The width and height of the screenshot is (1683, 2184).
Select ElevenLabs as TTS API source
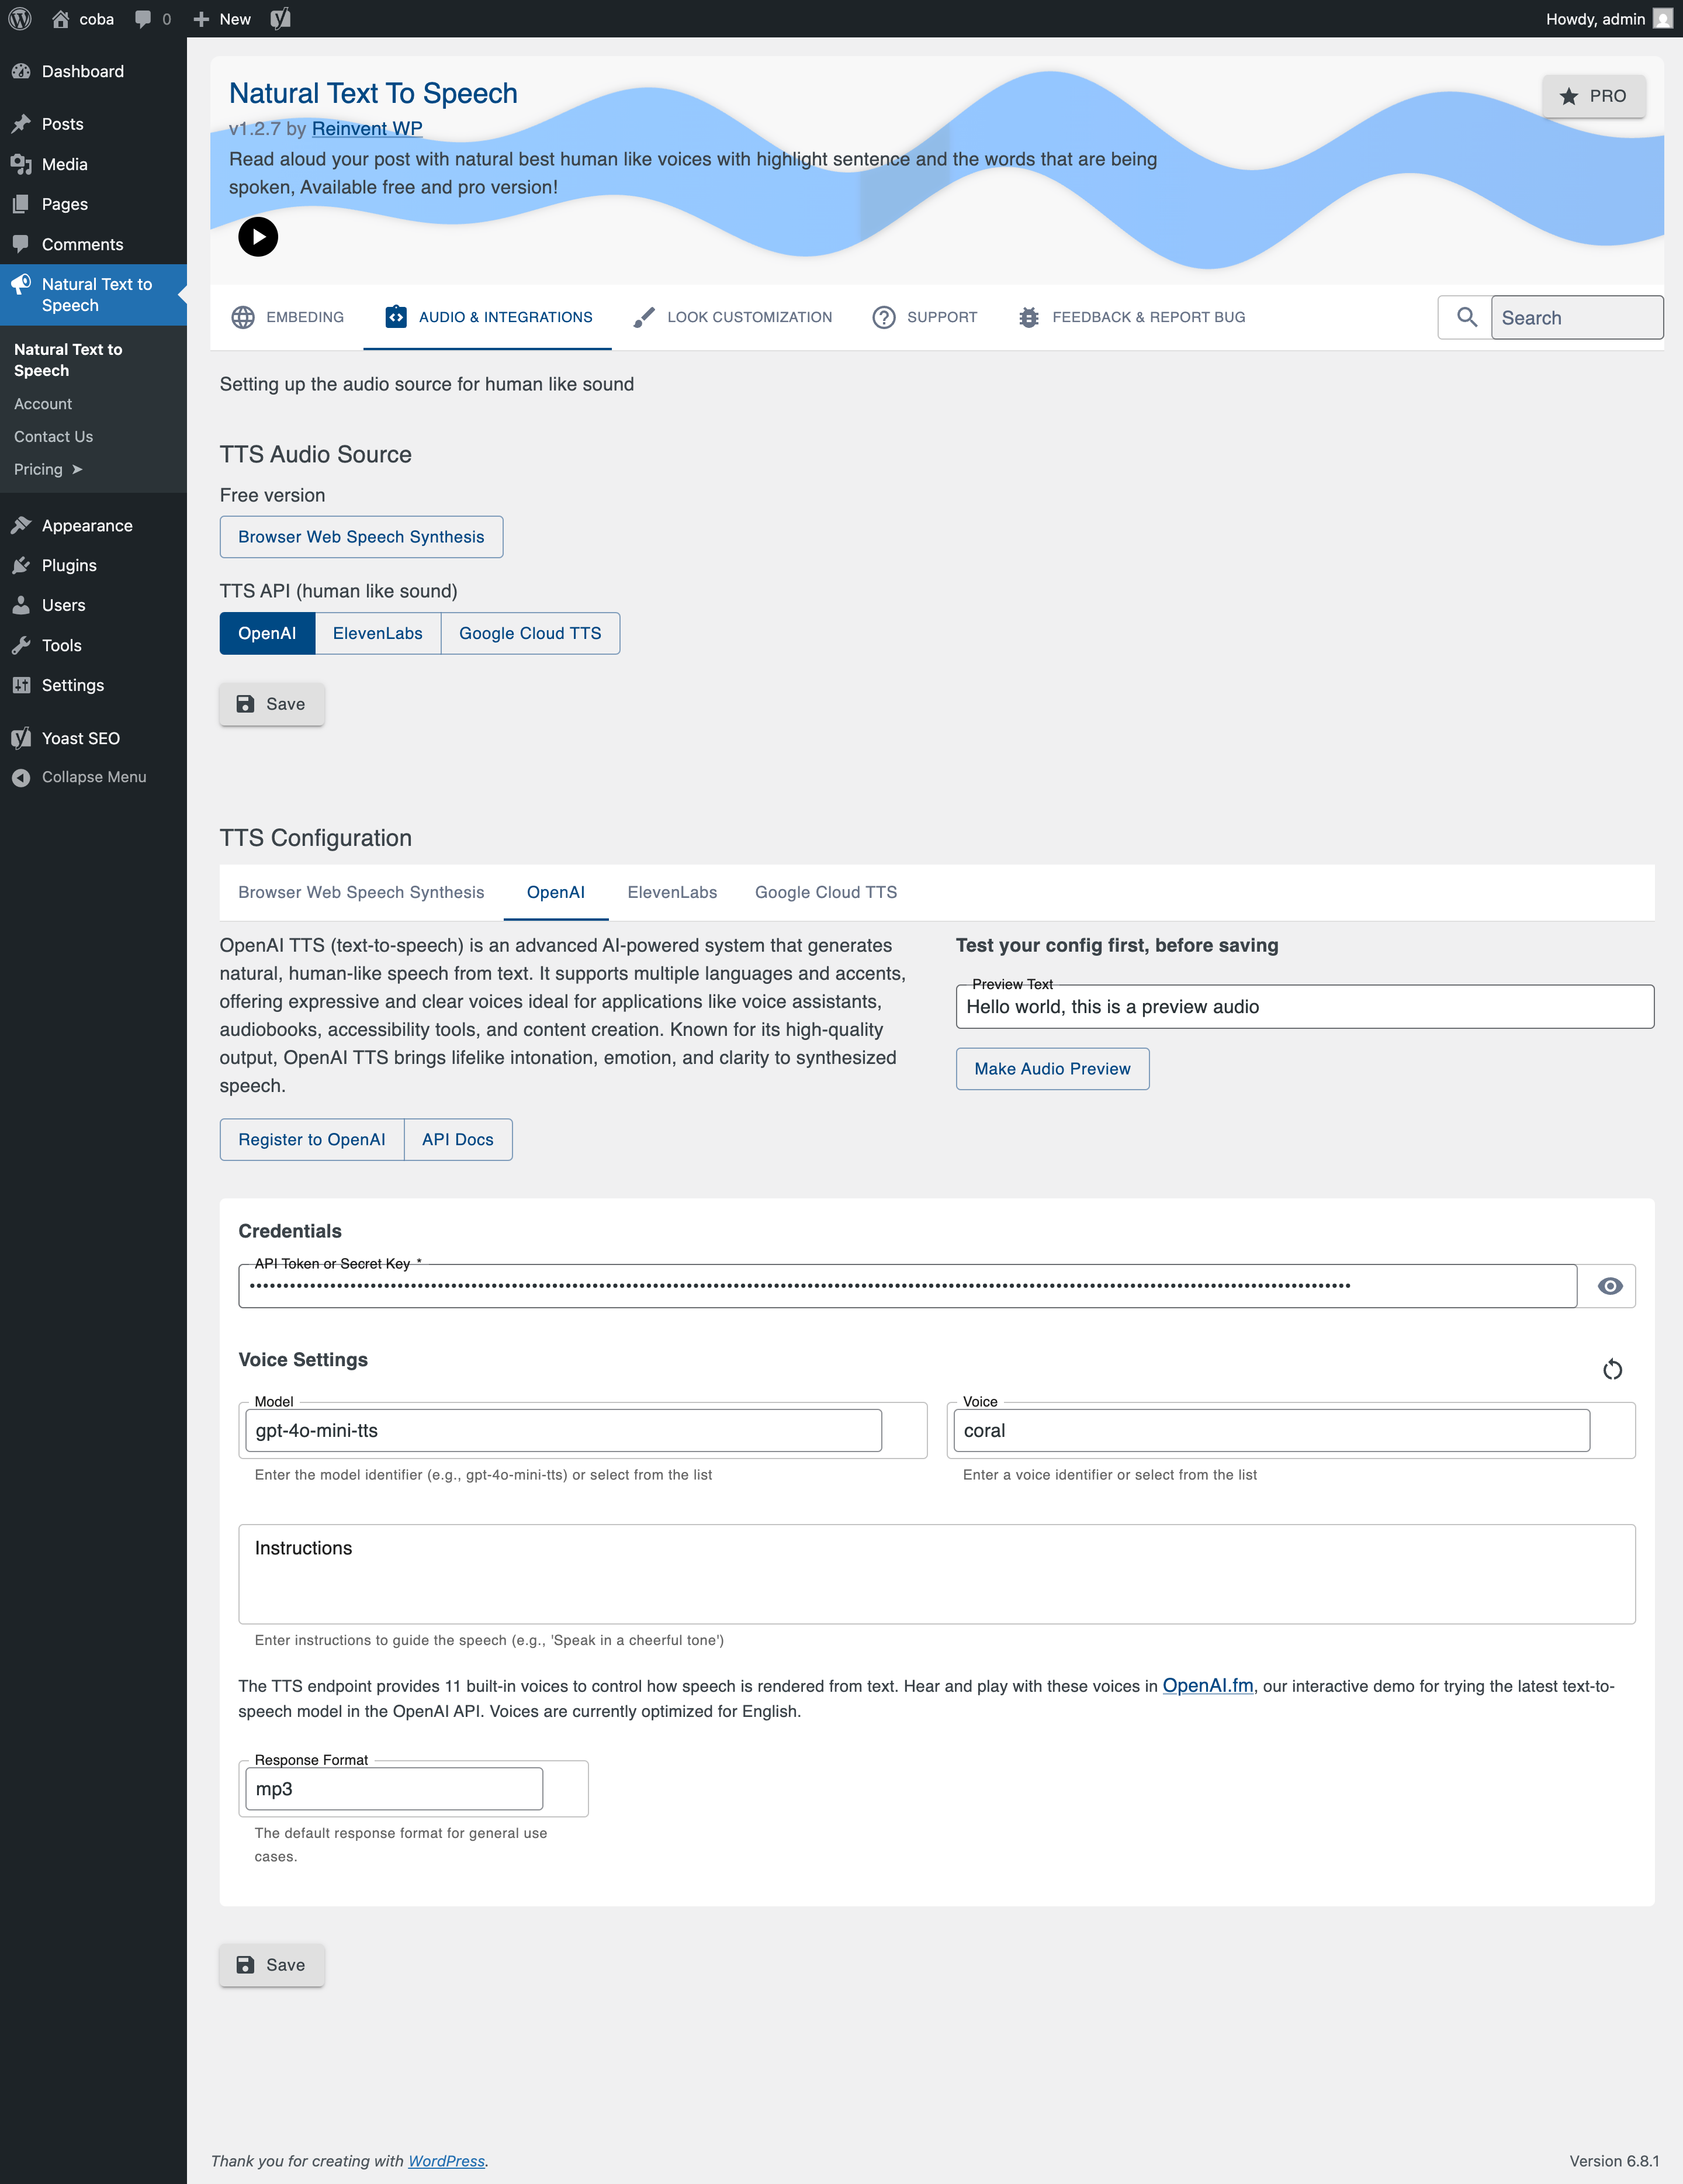pyautogui.click(x=378, y=633)
